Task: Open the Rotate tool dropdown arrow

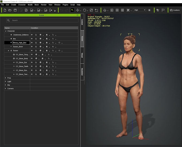Action: pyautogui.click(x=88, y=11)
